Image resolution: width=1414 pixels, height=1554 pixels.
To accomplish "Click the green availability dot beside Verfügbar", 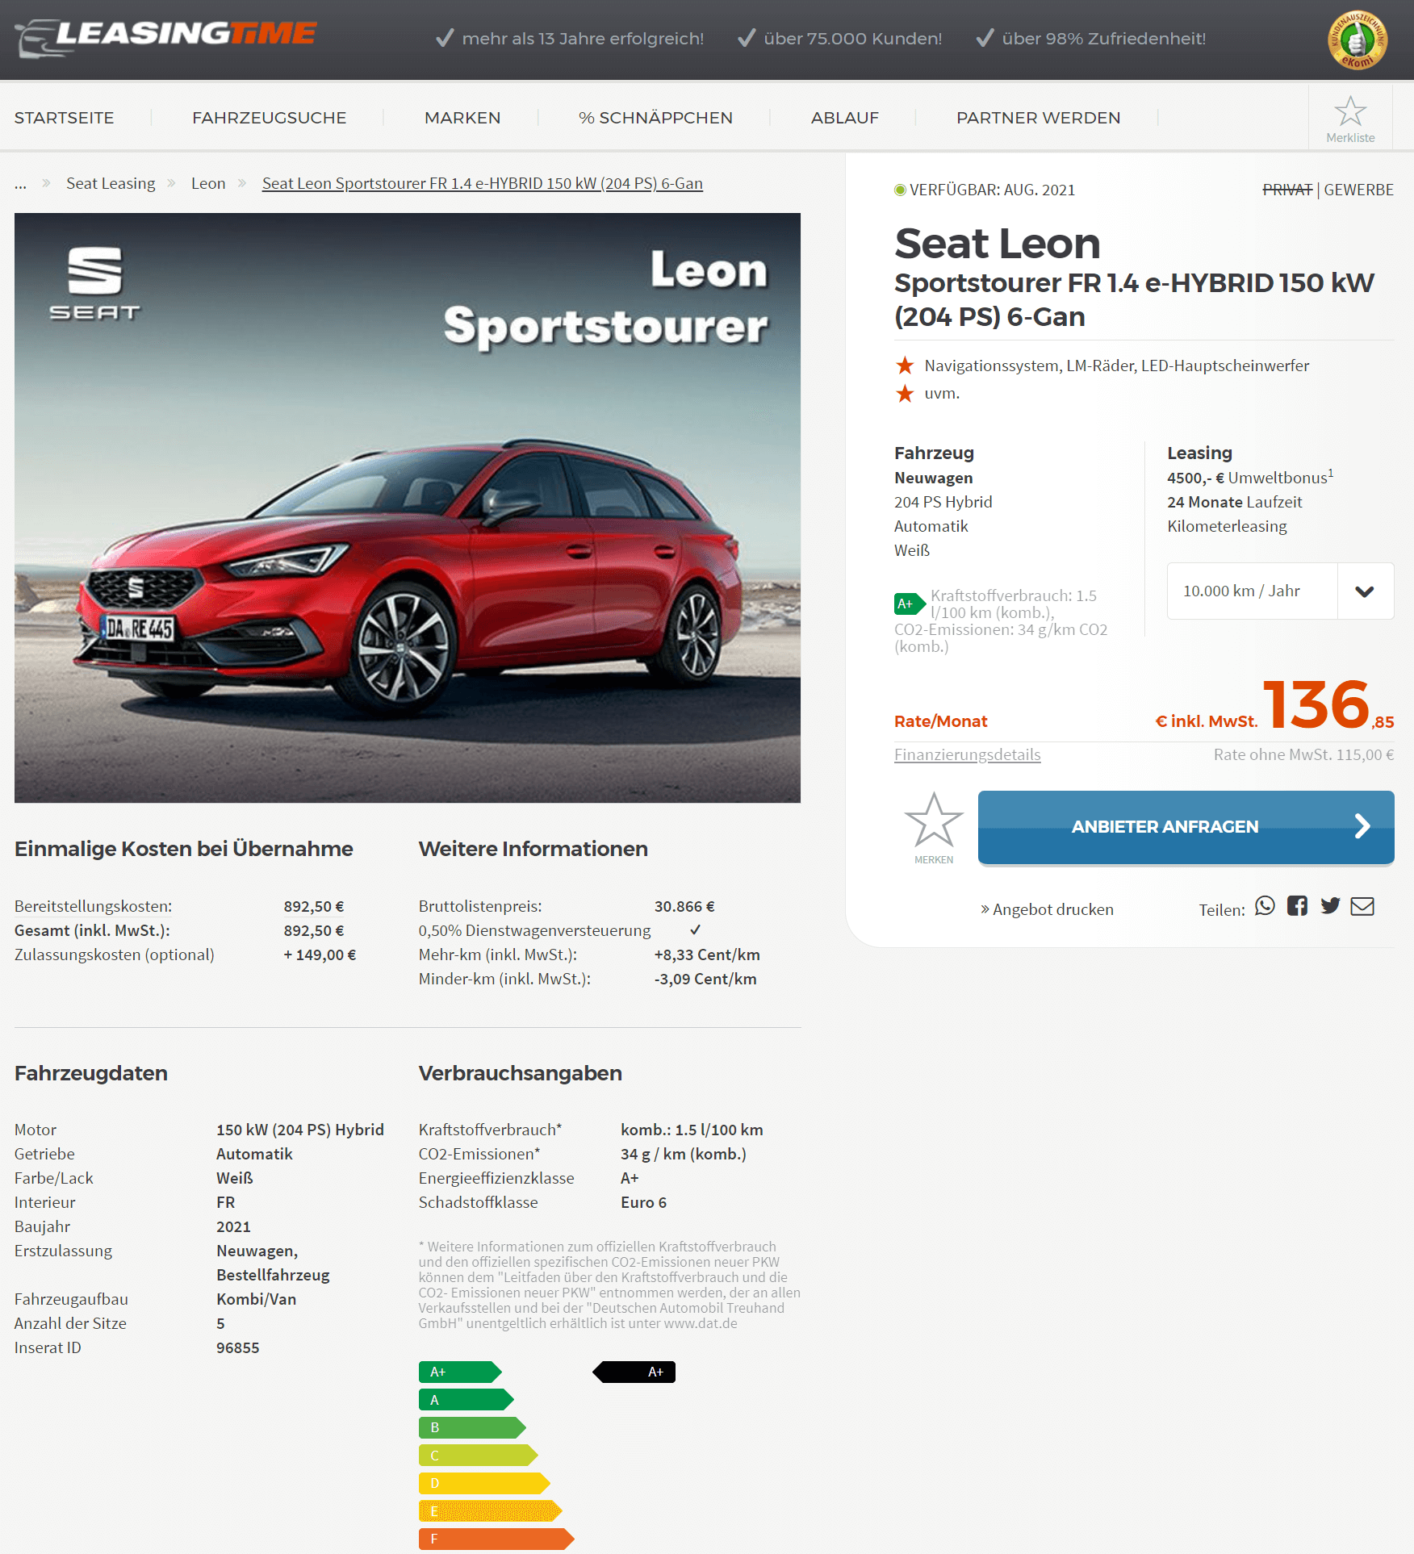I will [900, 190].
